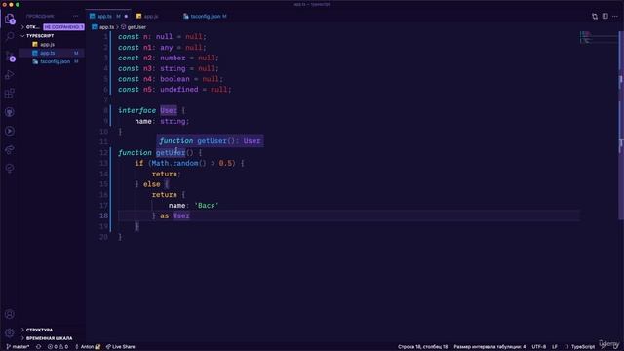Viewport: 624px width, 351px height.
Task: Change the UTF-8 encoding
Action: (x=539, y=347)
